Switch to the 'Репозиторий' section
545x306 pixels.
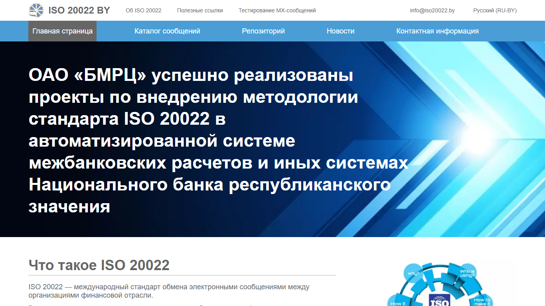tap(263, 31)
